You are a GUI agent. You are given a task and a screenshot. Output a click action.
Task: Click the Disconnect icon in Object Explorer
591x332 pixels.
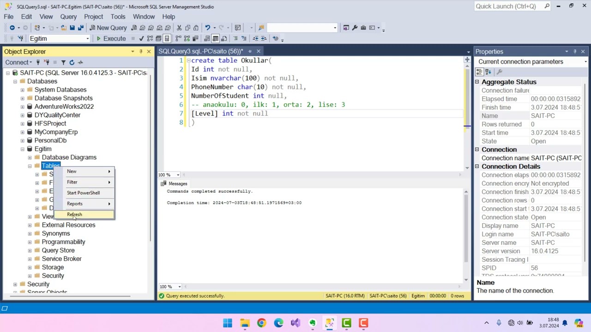pos(46,62)
